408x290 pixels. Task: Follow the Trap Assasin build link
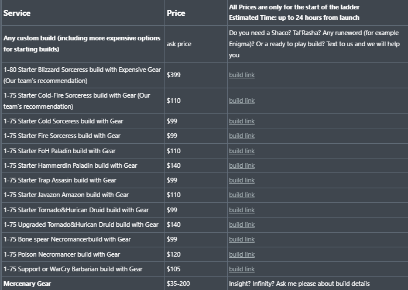tap(242, 180)
